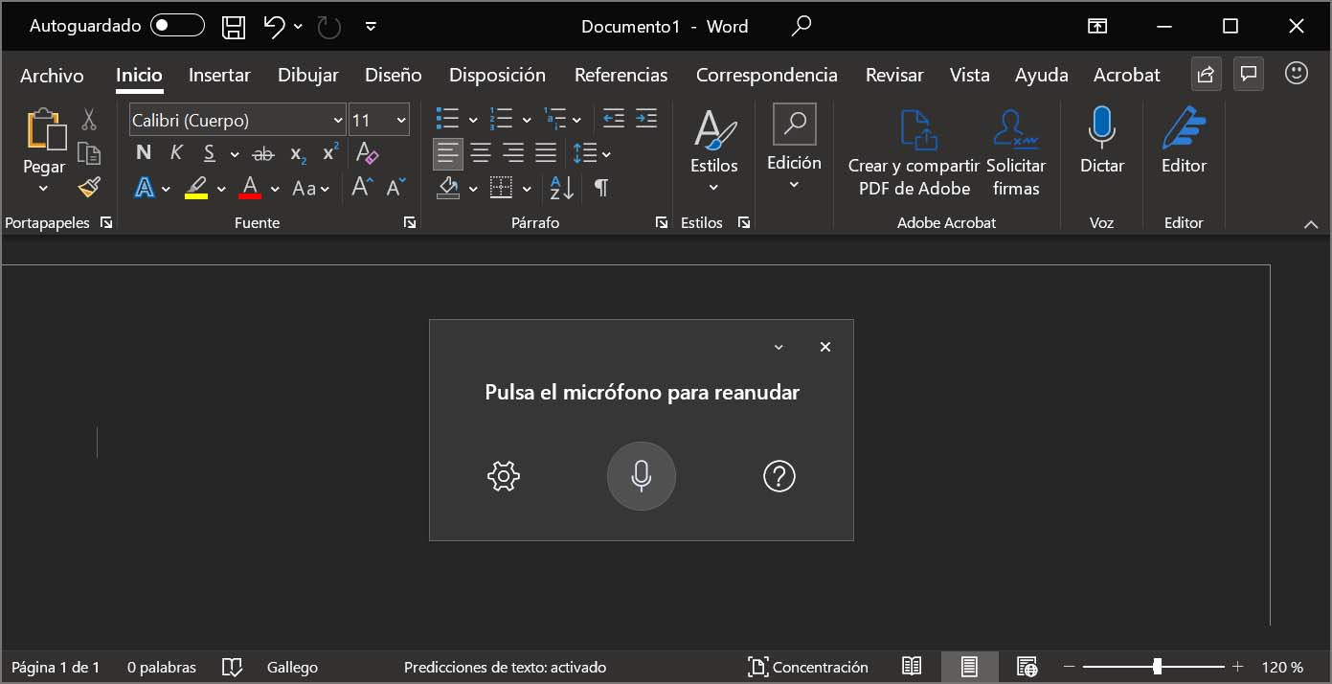
Task: Toggle subscript formatting
Action: click(x=299, y=154)
